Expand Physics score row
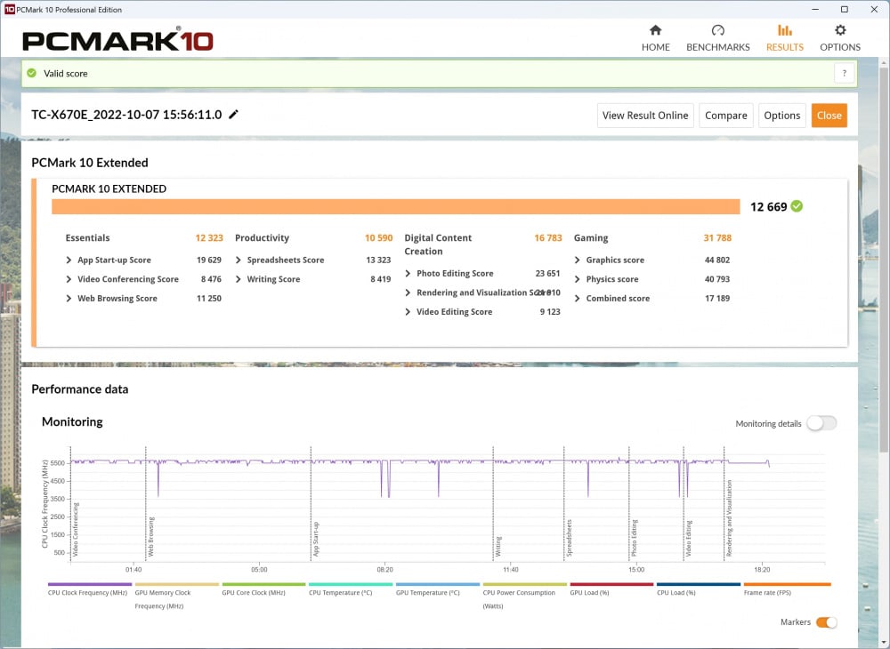The width and height of the screenshot is (890, 649). [578, 279]
